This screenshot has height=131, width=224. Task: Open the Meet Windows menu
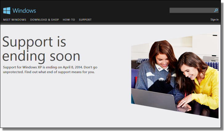15,20
